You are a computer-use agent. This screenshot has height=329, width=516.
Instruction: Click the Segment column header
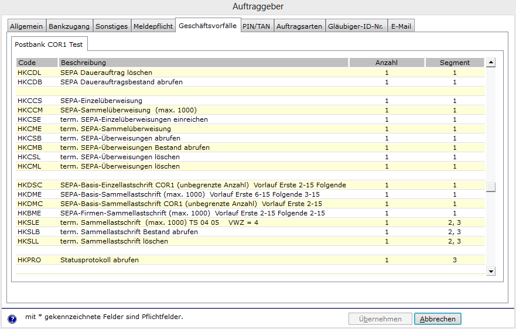[x=455, y=63]
